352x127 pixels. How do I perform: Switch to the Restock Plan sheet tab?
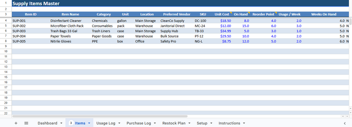[x=174, y=123]
